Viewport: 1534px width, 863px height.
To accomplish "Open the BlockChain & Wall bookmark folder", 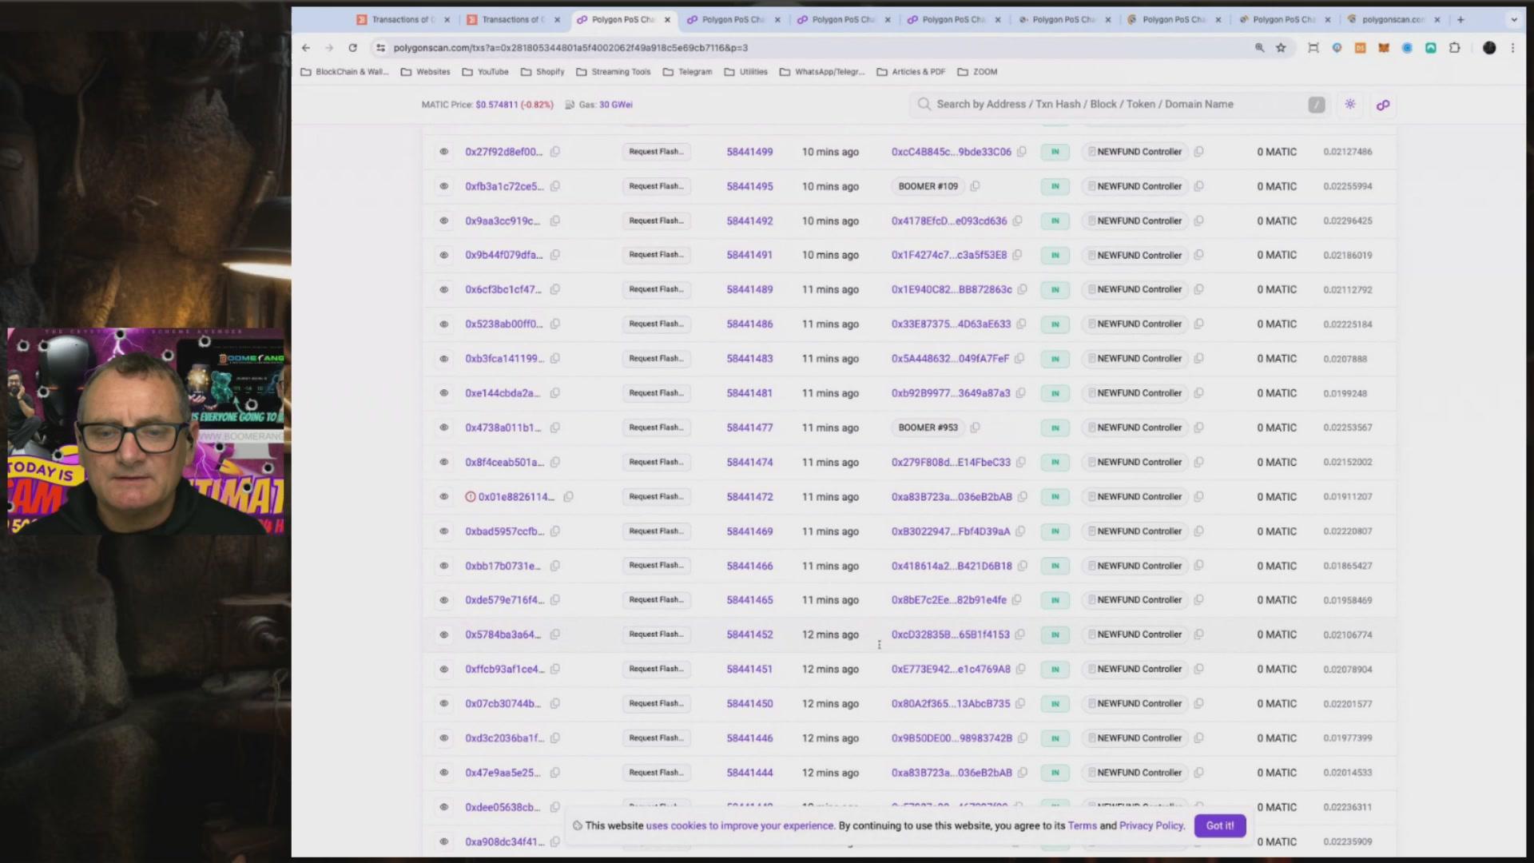I will coord(344,72).
